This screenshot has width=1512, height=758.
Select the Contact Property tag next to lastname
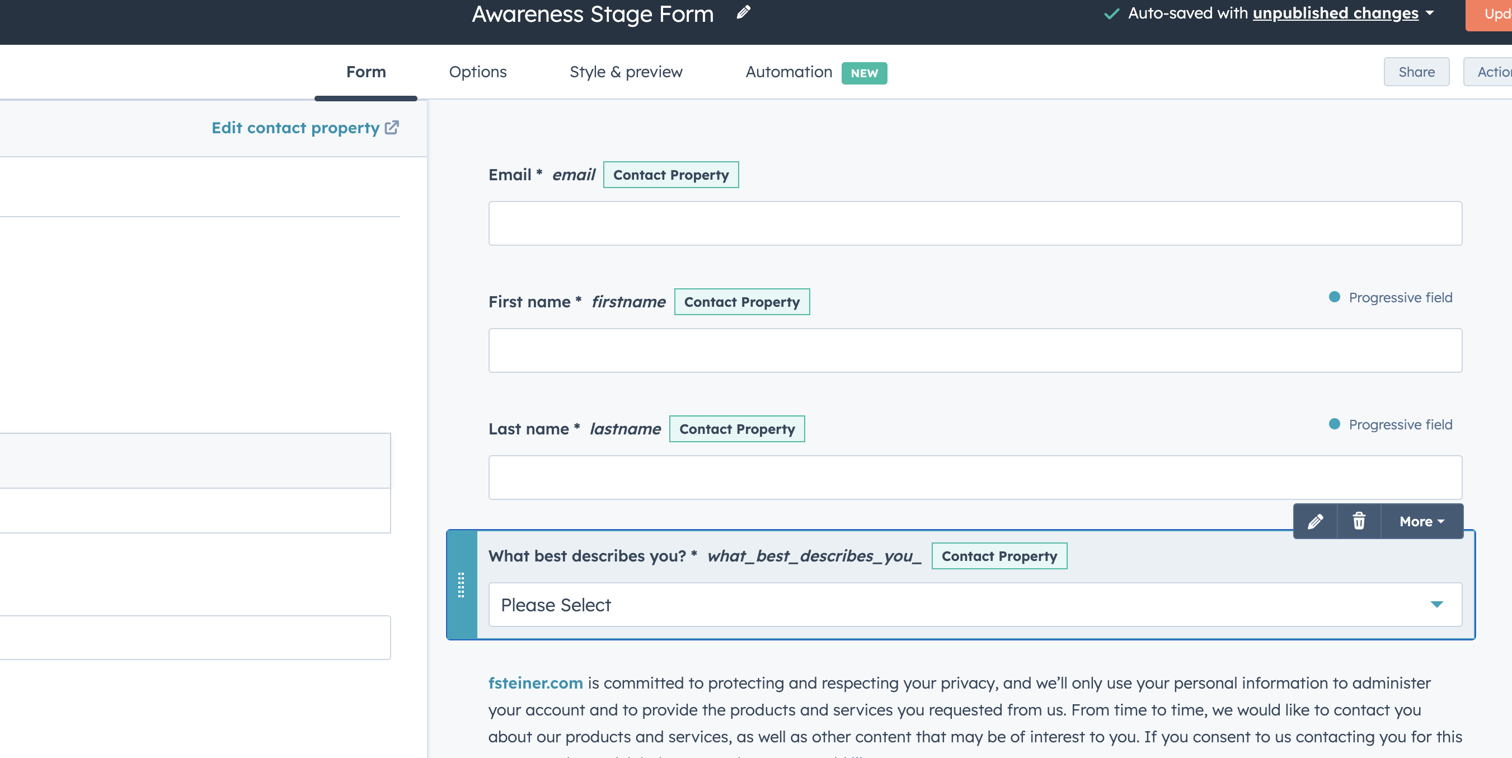(x=736, y=429)
